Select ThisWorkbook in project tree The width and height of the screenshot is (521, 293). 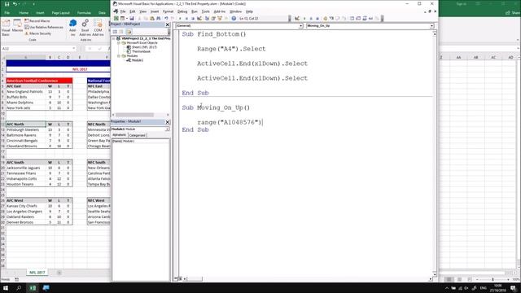139,51
